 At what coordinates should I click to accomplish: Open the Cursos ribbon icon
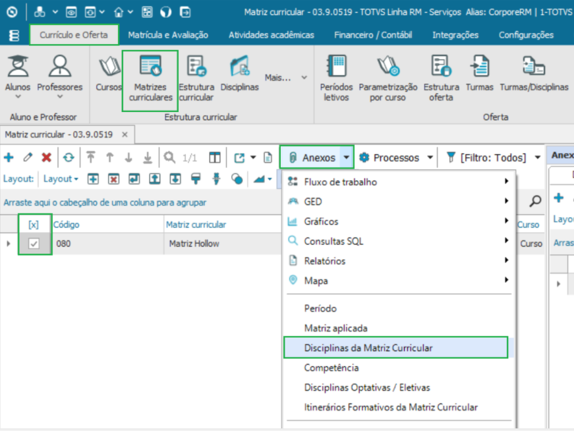109,73
